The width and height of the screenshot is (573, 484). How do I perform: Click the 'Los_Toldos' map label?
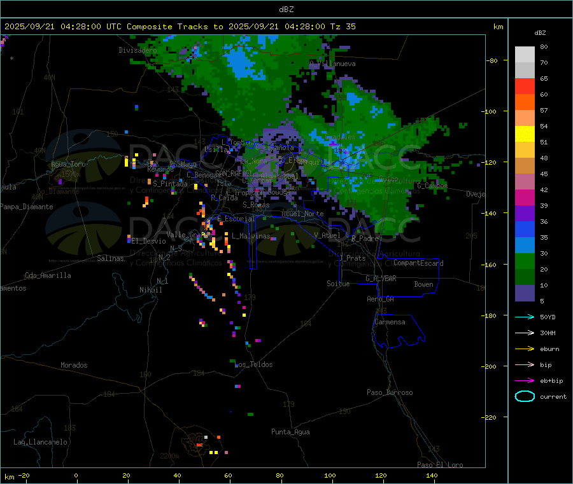253,364
